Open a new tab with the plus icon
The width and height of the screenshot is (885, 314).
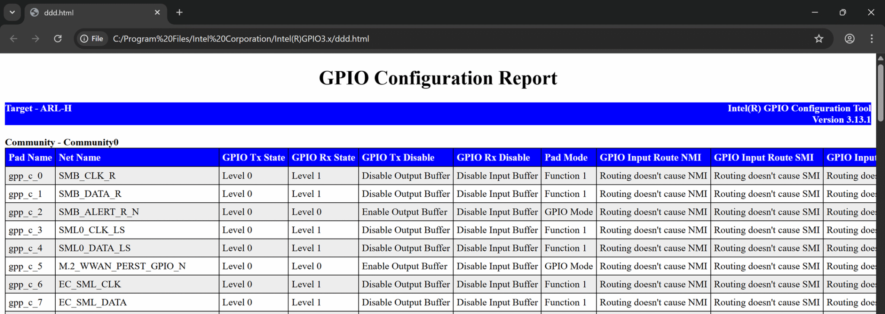pyautogui.click(x=179, y=13)
